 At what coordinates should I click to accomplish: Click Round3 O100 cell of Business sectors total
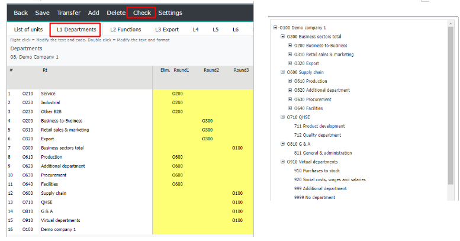click(x=237, y=148)
